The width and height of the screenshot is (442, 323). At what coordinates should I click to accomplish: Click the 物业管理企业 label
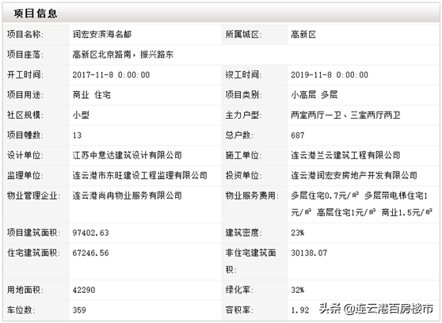click(x=33, y=196)
